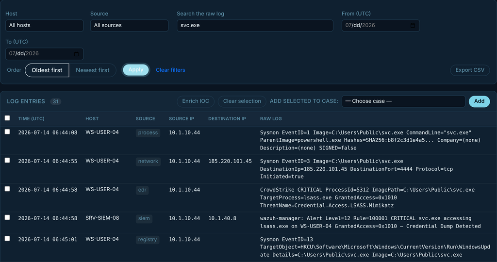Click the edr source tag

(142, 190)
